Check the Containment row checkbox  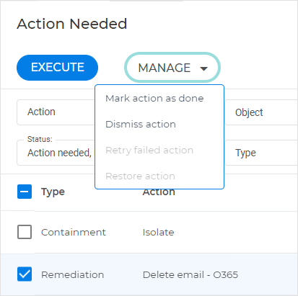pyautogui.click(x=25, y=232)
